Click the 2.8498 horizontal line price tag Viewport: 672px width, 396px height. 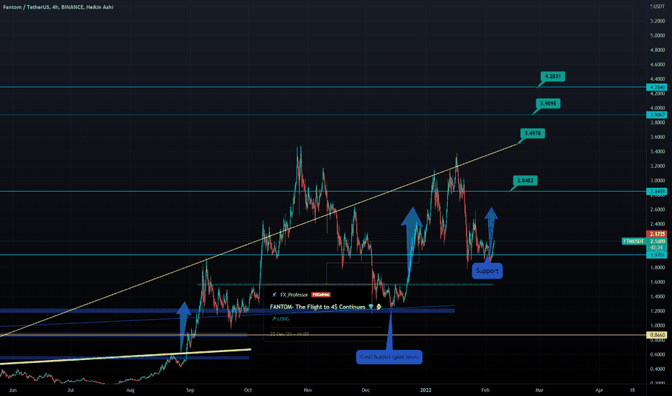pos(657,192)
